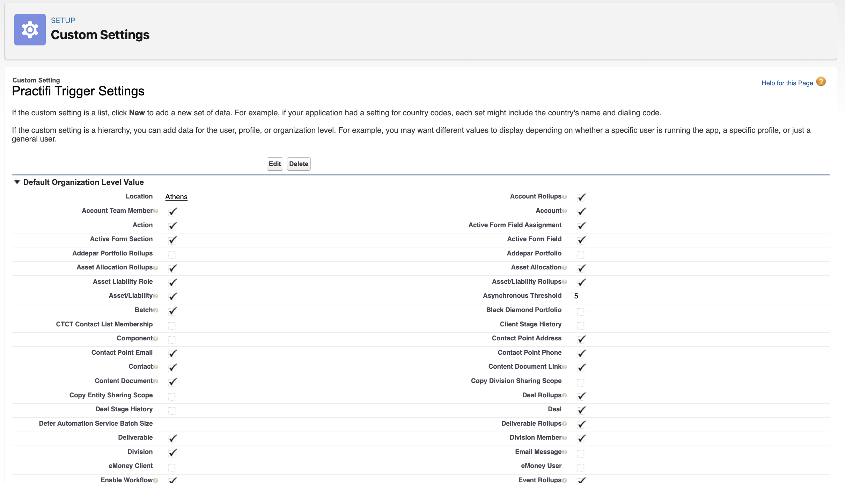Click the Deliverable label
845x491 pixels.
pyautogui.click(x=135, y=438)
